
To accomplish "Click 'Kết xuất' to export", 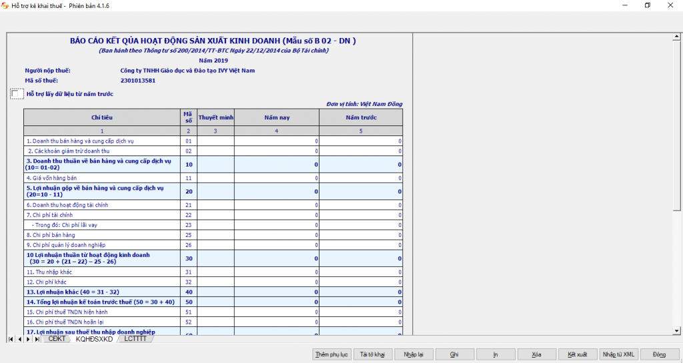I will coord(577,354).
